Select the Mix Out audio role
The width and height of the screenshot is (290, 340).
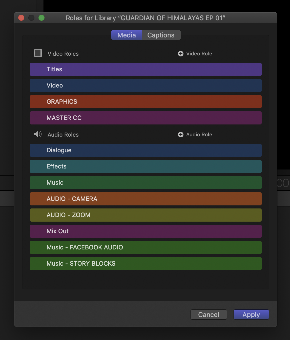point(146,231)
